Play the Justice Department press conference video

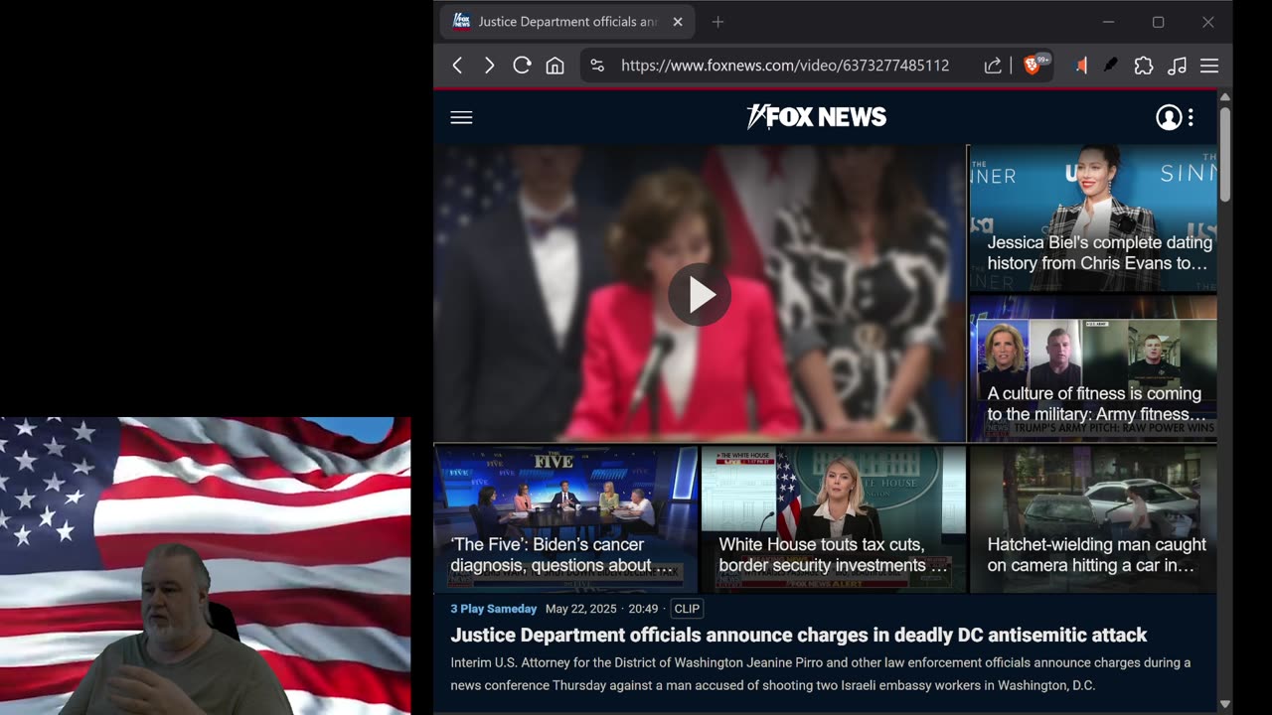pos(700,295)
